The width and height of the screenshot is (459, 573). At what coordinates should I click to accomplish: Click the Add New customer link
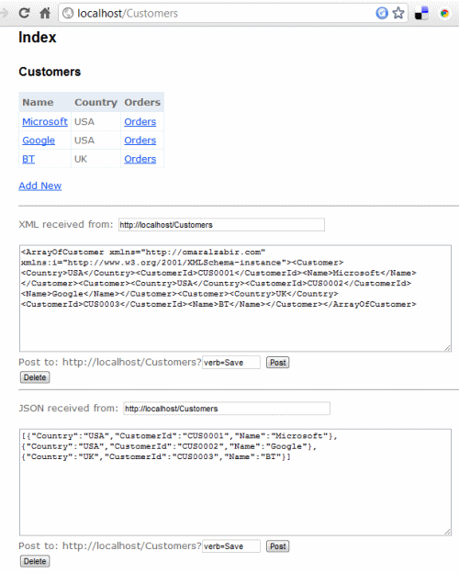pos(40,185)
